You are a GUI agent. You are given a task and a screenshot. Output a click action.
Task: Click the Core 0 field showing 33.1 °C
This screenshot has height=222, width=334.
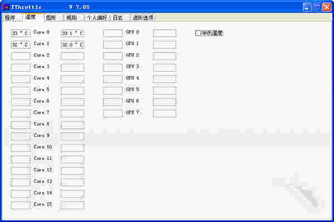pos(72,33)
